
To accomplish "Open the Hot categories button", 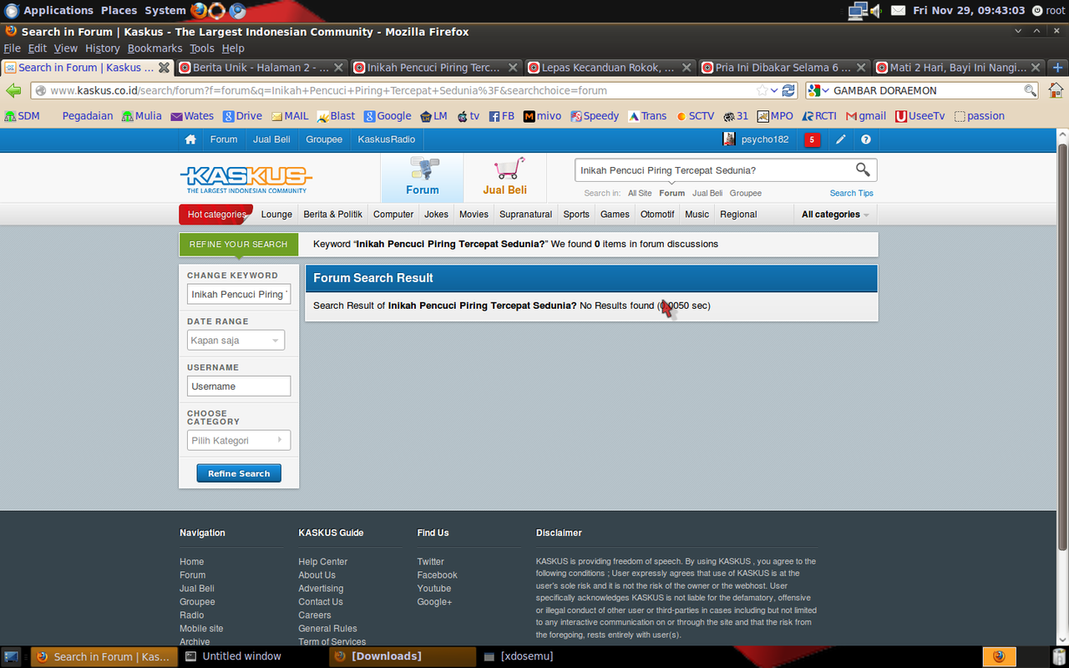I will click(x=216, y=215).
